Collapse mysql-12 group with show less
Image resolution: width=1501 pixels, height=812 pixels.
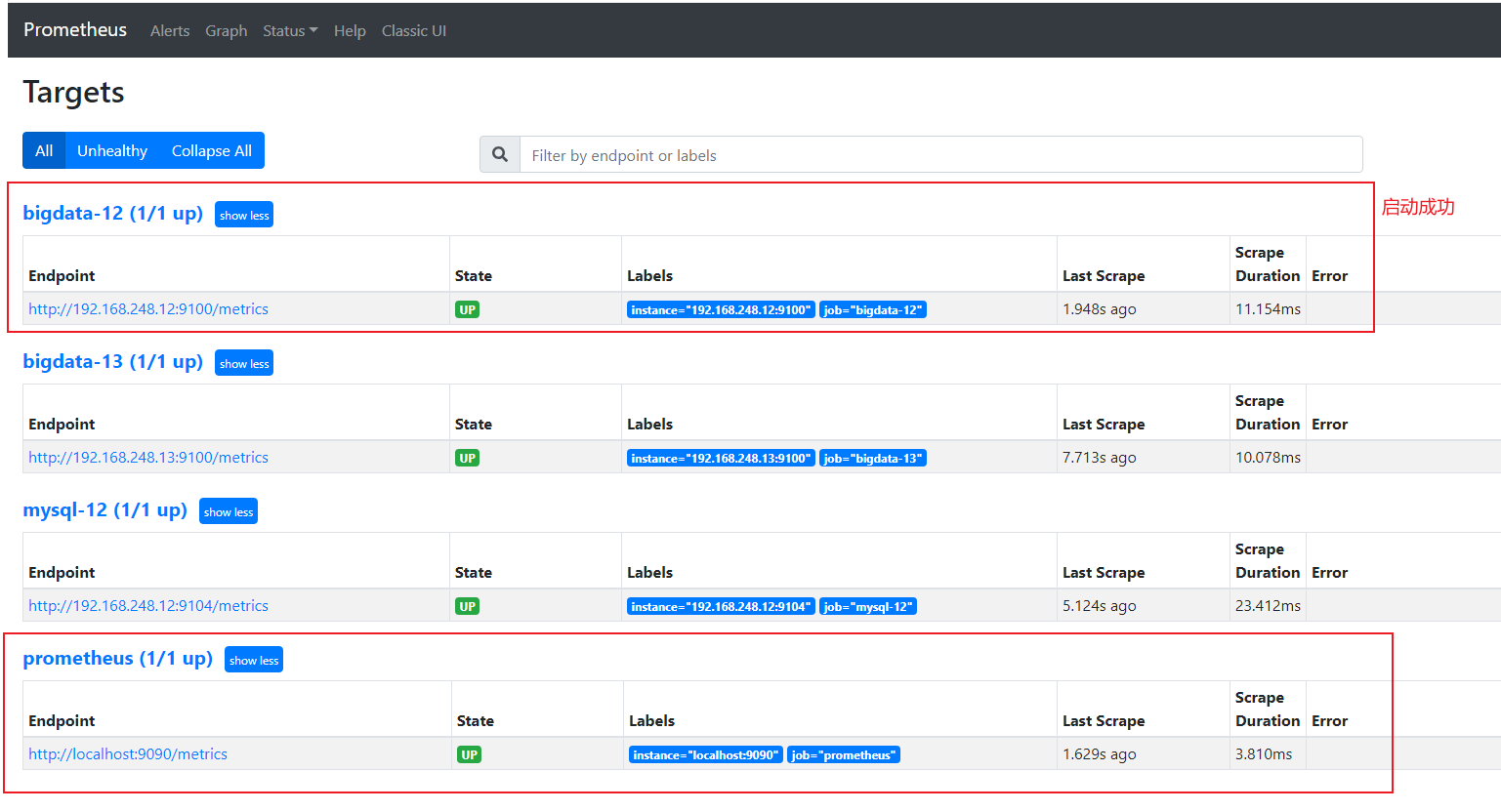[x=229, y=511]
